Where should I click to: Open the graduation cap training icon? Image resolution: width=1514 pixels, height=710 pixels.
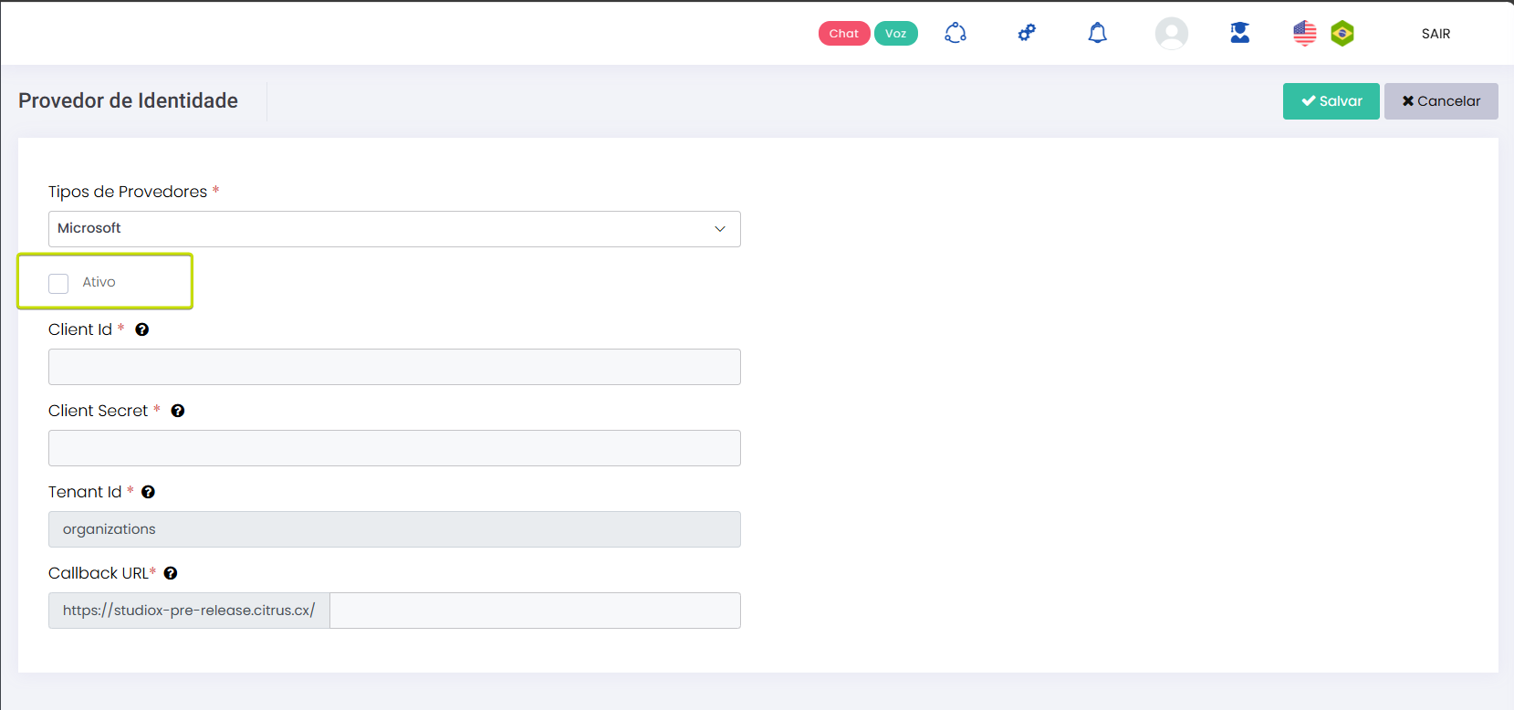[1239, 34]
